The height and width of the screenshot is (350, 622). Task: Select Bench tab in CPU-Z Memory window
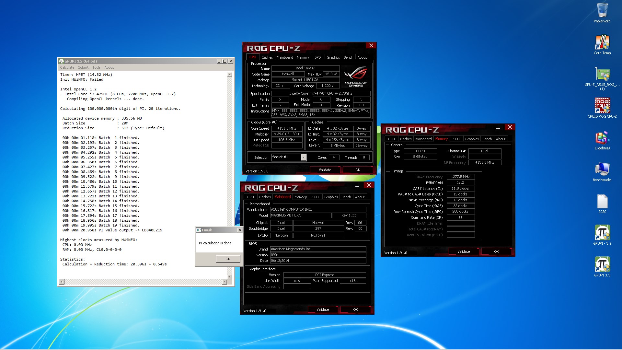coord(487,139)
